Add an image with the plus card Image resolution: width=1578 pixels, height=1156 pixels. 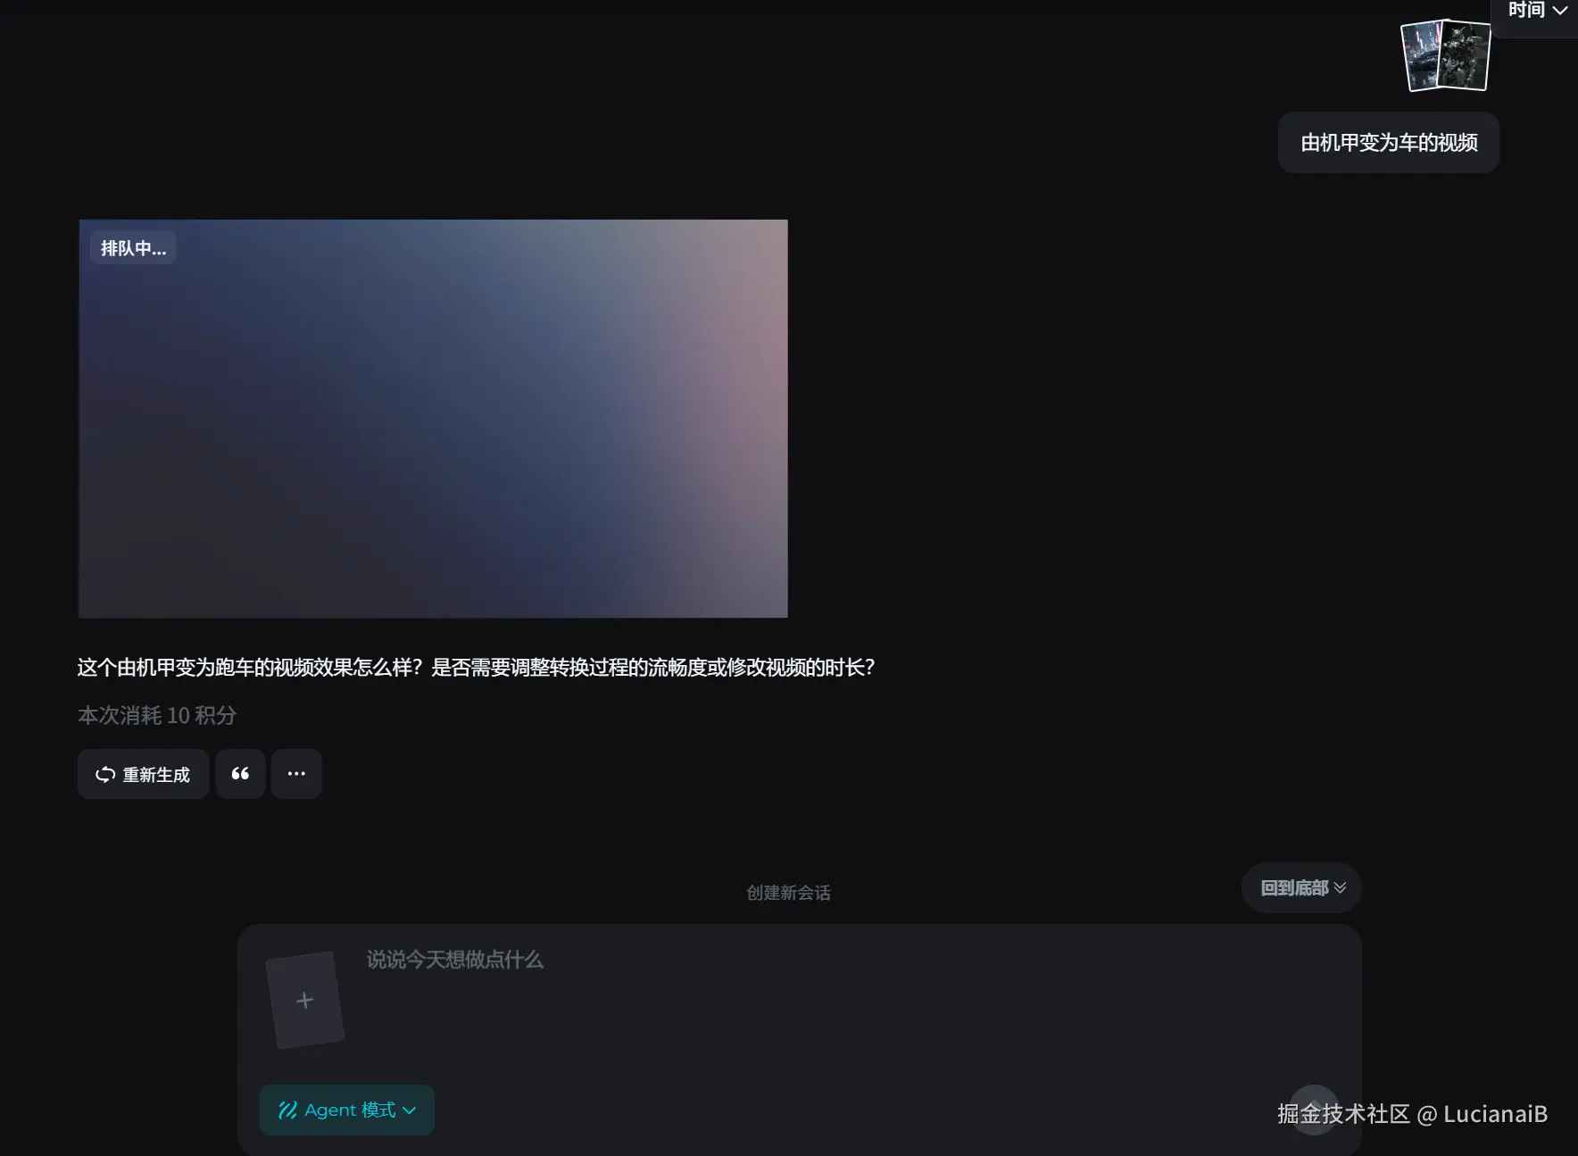tap(305, 1000)
